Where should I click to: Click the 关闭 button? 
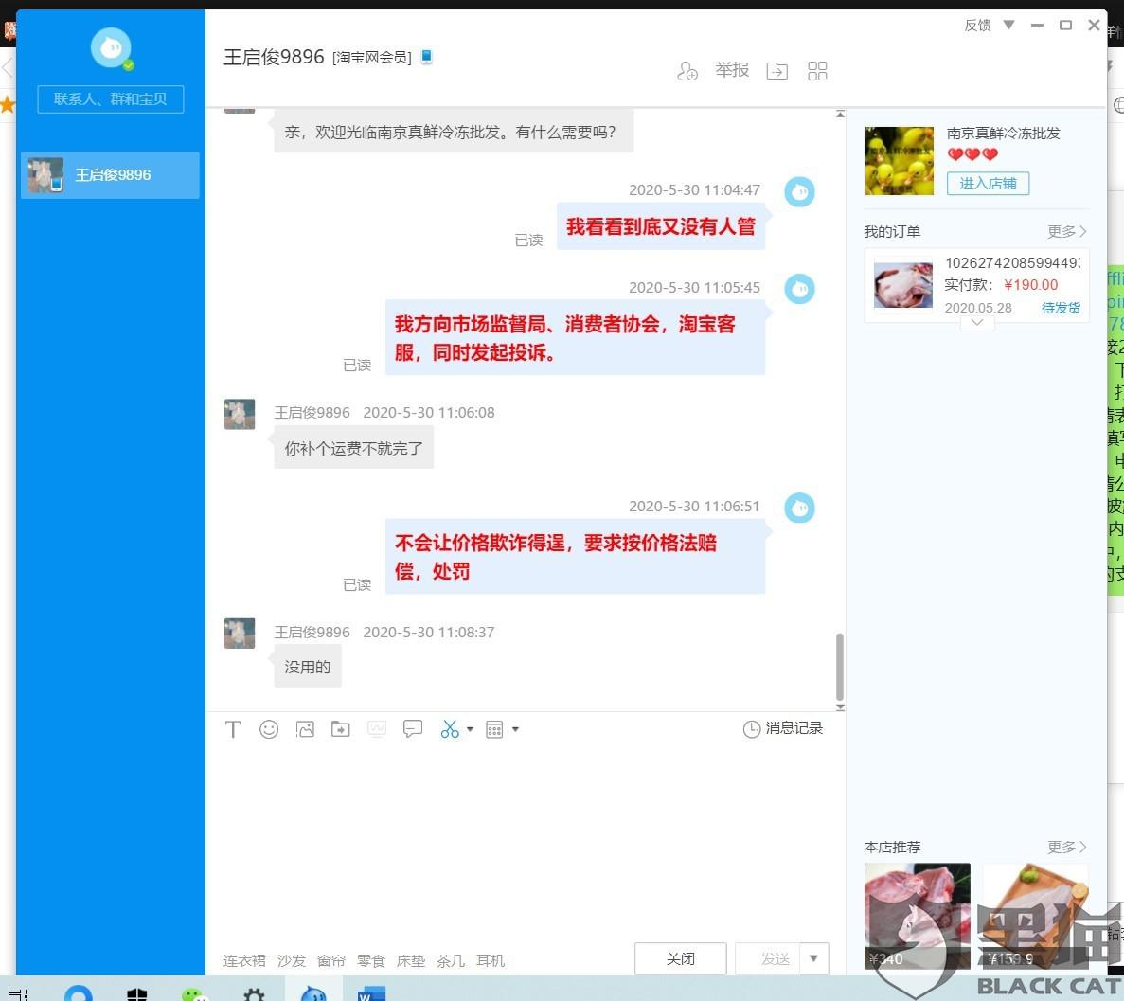(680, 958)
